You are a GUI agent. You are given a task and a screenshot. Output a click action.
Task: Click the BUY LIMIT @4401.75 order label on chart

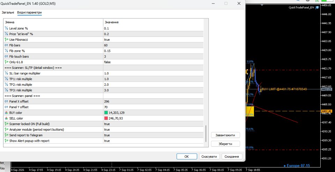pyautogui.click(x=284, y=89)
